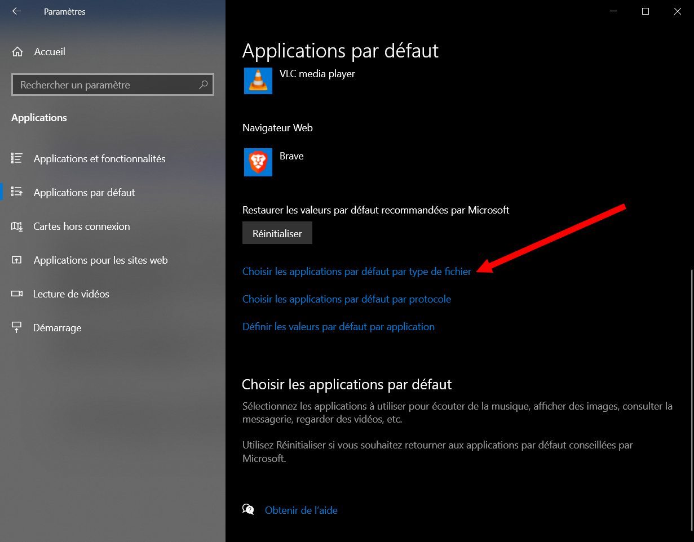694x542 pixels.
Task: Open Choisir les applications par type de fichier
Action: pyautogui.click(x=357, y=272)
